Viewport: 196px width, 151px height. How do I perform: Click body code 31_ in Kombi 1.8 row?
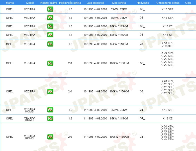(142, 118)
